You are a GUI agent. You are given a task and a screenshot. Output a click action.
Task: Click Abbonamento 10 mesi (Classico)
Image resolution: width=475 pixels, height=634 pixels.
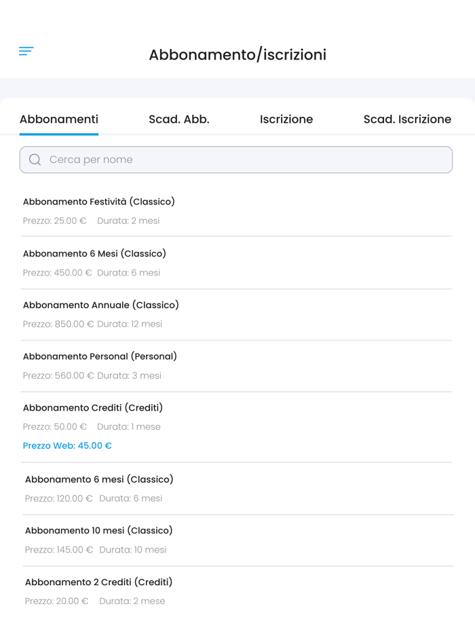[x=98, y=530]
